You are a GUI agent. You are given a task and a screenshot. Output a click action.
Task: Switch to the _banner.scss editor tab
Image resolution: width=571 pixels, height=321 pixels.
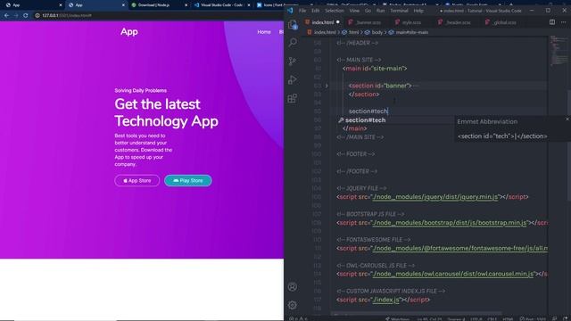click(x=365, y=22)
